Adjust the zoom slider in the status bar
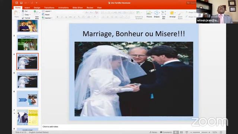This screenshot has height=134, width=238. click(200, 133)
